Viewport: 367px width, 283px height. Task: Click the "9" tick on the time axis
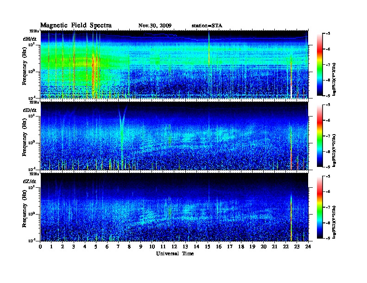click(x=141, y=247)
